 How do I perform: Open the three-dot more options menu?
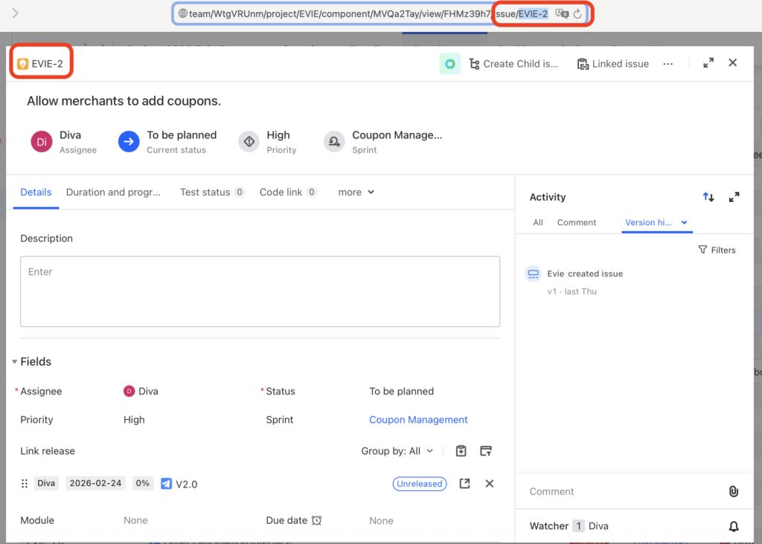(x=667, y=64)
